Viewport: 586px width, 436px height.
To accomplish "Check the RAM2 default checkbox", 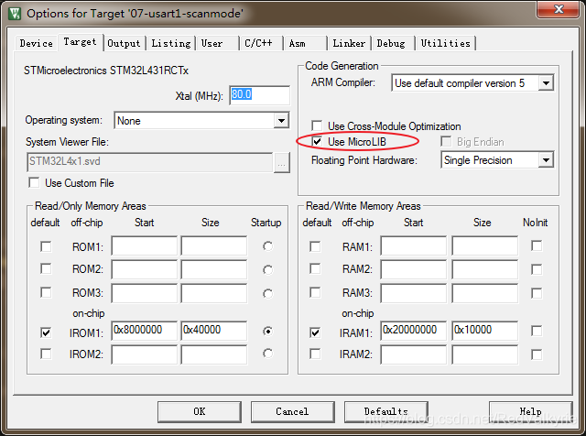I will [x=315, y=269].
